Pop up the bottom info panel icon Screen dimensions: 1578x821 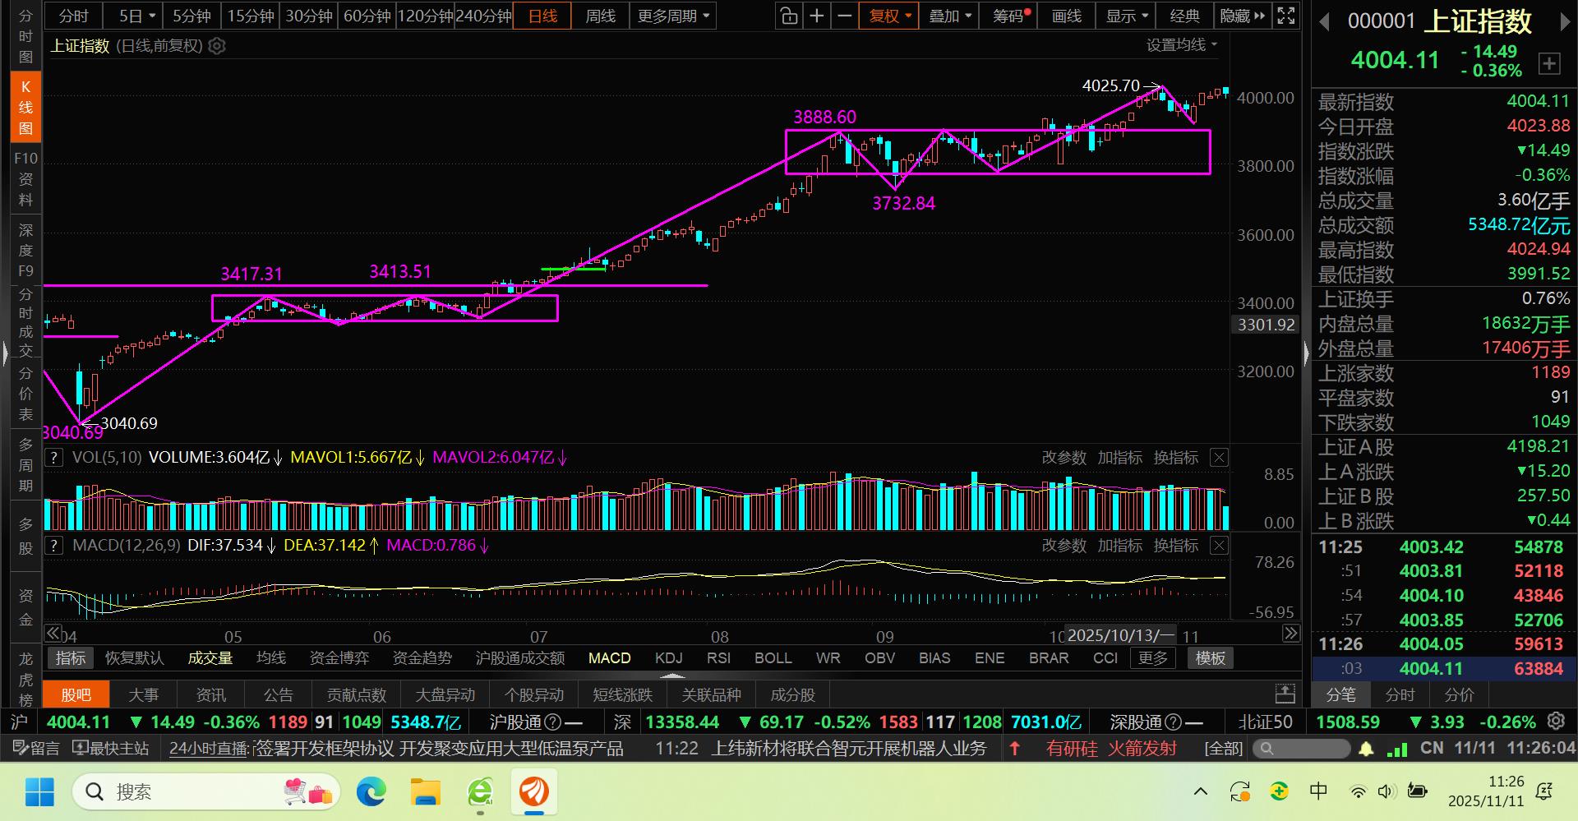tap(1285, 694)
